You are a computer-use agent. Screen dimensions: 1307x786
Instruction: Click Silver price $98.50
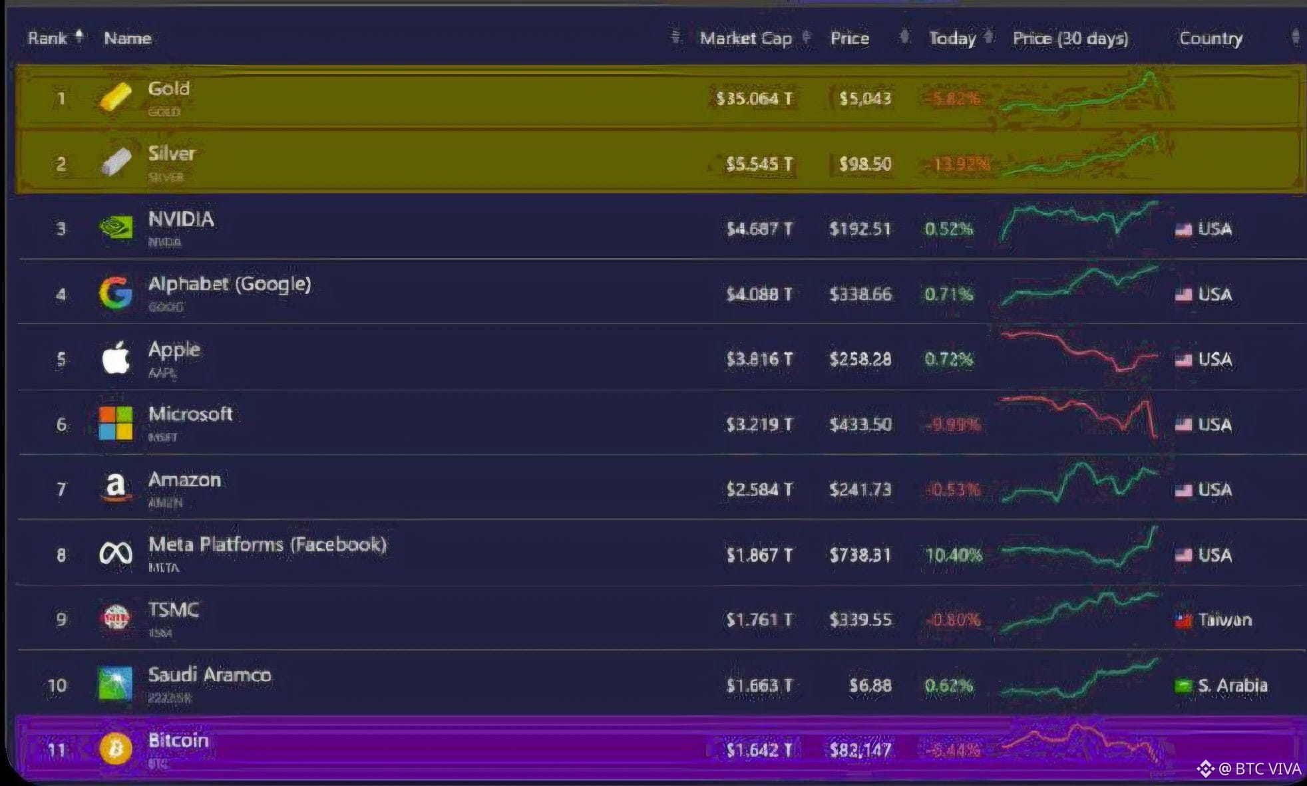pyautogui.click(x=864, y=164)
